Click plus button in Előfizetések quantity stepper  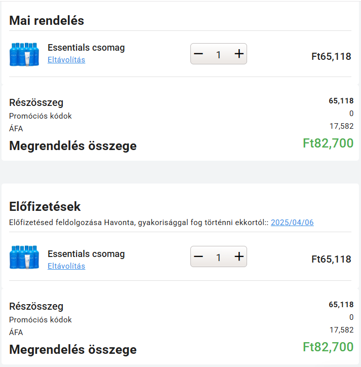tap(239, 256)
